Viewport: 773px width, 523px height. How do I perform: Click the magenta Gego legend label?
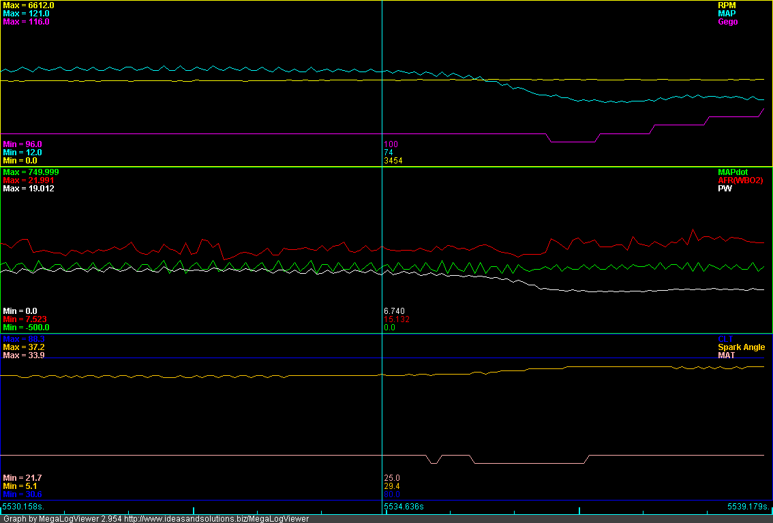pyautogui.click(x=727, y=22)
